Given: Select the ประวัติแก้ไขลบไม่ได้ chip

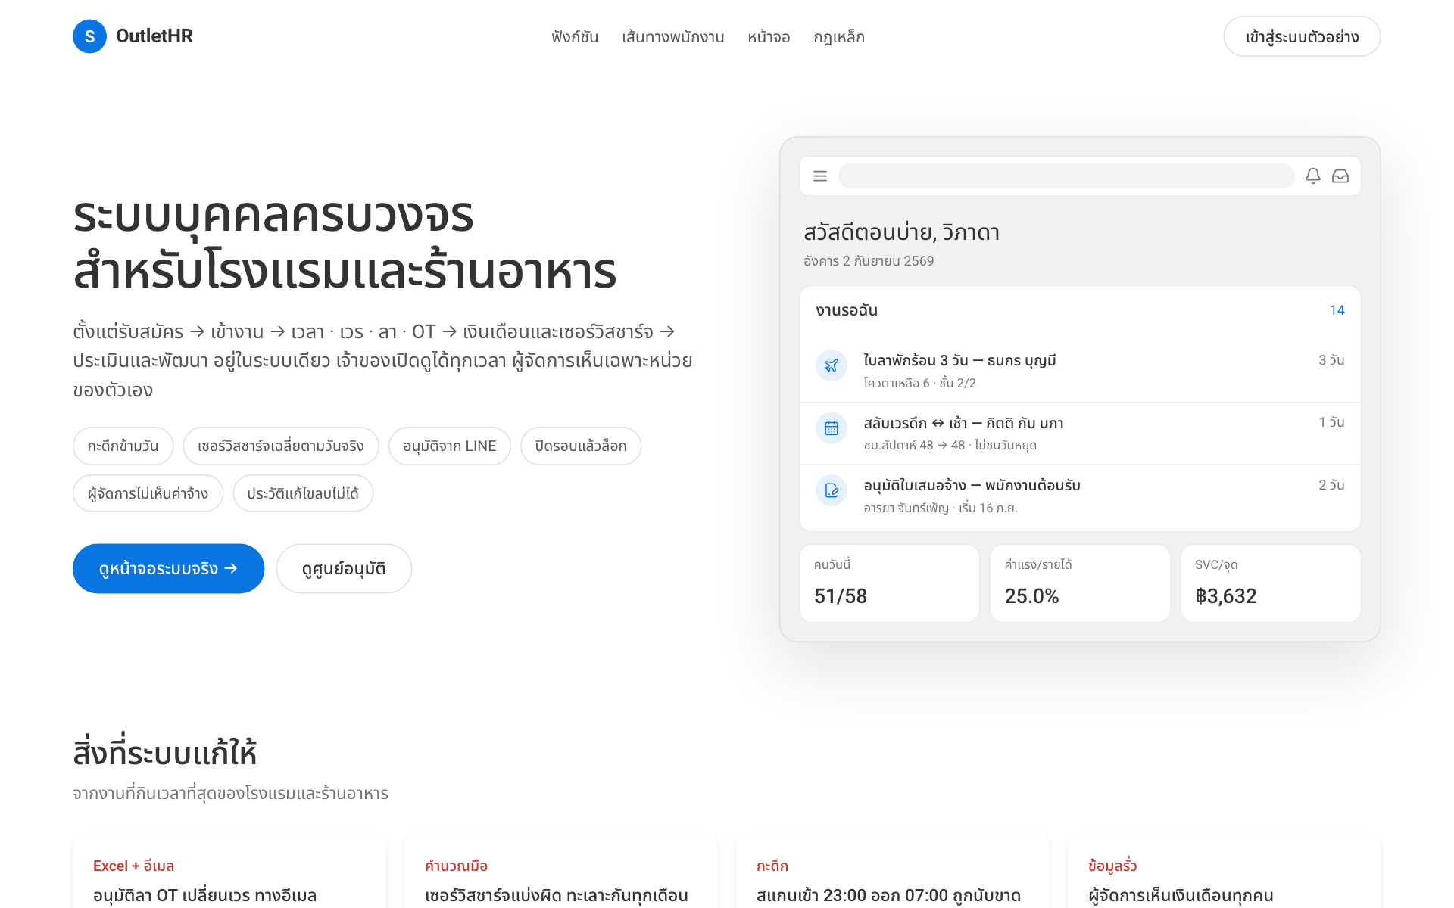Looking at the screenshot, I should tap(303, 493).
